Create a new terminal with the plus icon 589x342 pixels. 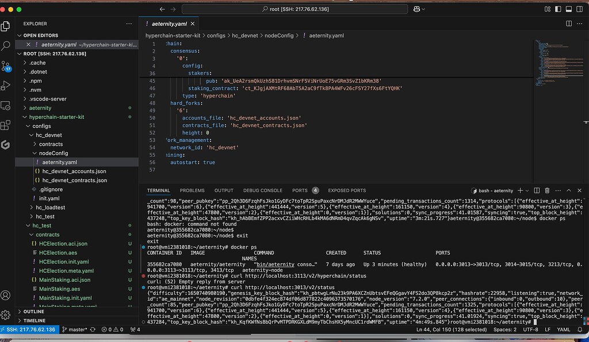click(x=520, y=191)
